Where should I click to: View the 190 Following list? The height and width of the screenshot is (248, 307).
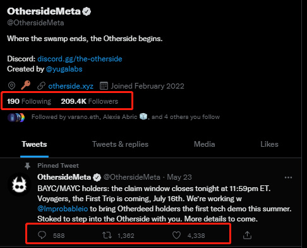[x=29, y=101]
